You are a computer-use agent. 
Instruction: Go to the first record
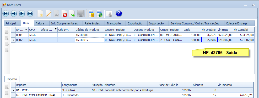[6, 13]
